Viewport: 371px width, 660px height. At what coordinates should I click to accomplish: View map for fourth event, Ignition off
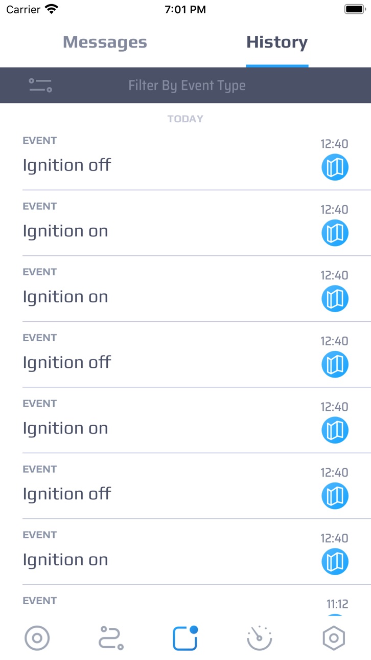tap(335, 364)
